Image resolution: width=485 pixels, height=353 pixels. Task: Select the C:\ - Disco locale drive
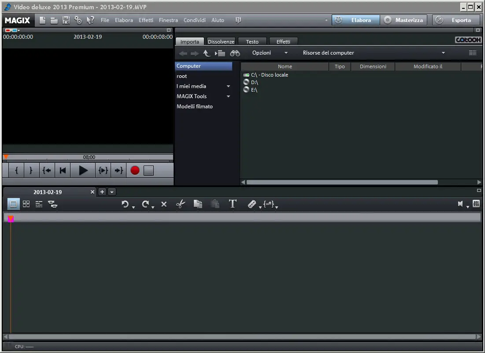pos(266,75)
